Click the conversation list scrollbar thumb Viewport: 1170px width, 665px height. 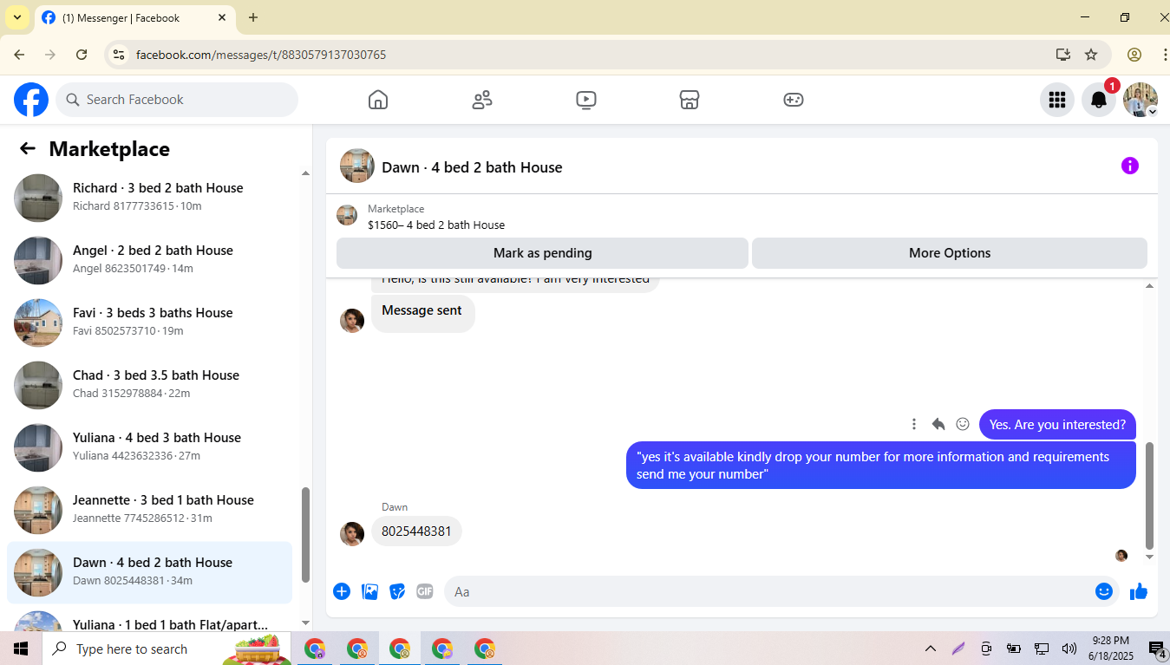[305, 535]
